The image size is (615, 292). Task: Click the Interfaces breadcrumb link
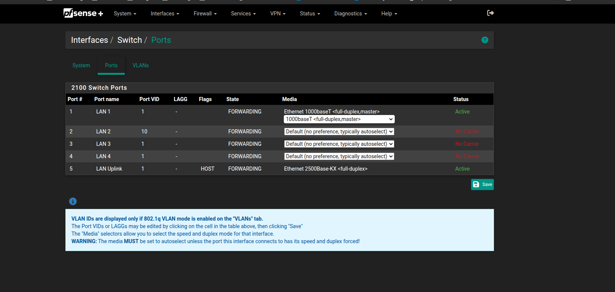coord(89,40)
